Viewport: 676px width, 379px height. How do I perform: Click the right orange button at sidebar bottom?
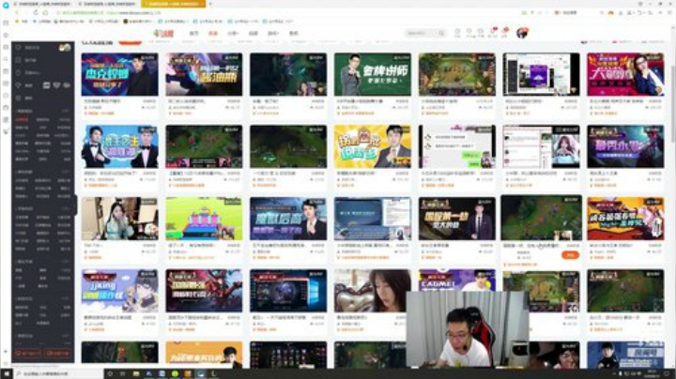tap(57, 353)
